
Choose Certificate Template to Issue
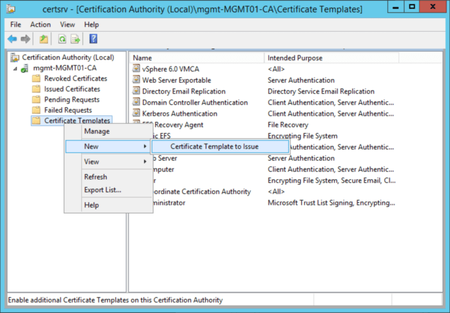[x=214, y=147]
